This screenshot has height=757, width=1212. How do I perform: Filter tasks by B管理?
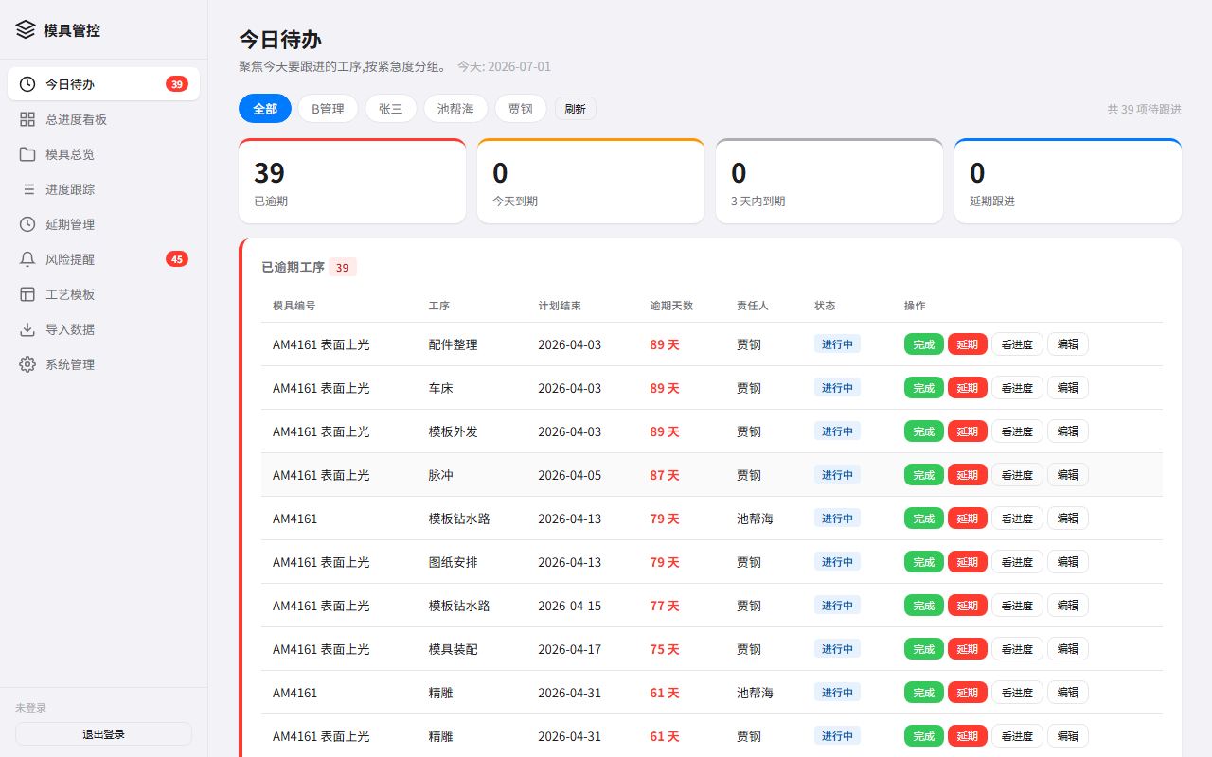point(328,109)
